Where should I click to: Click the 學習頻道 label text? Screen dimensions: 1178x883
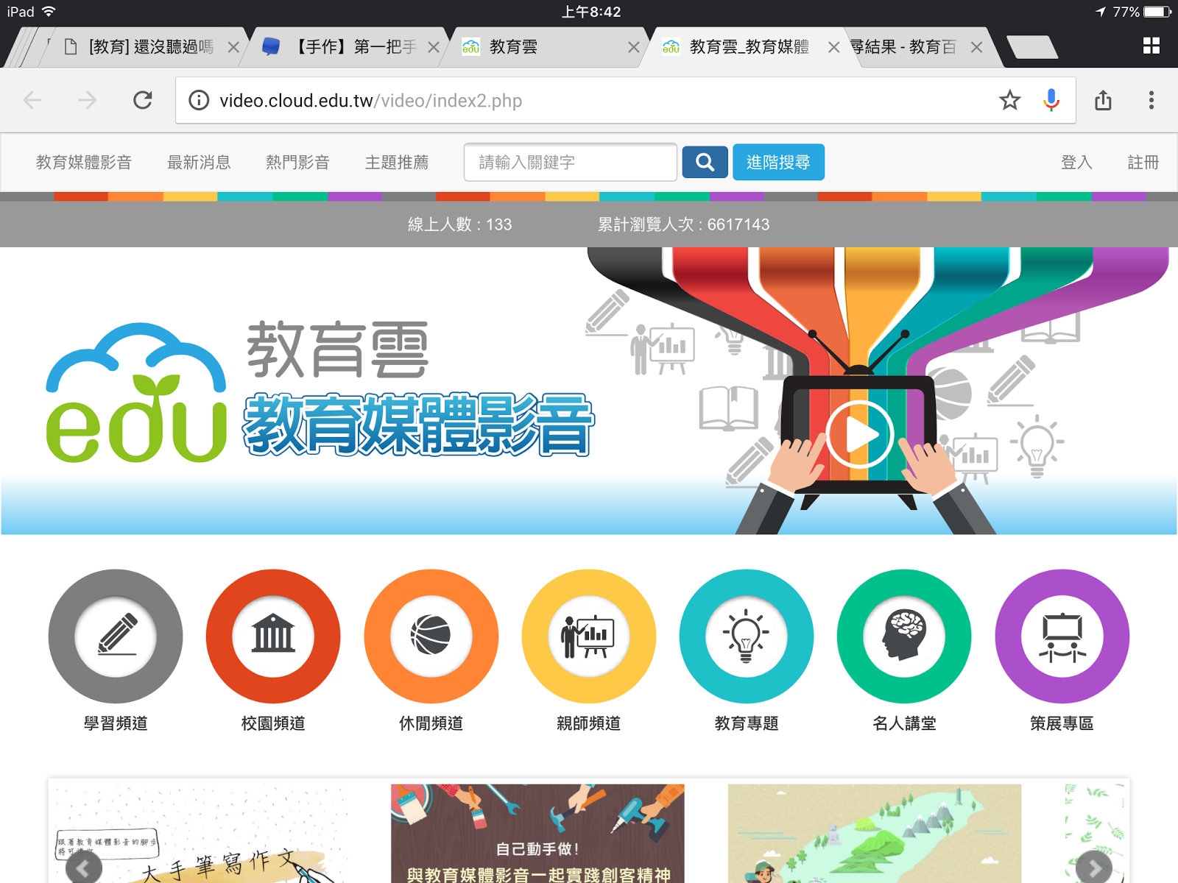pos(116,723)
